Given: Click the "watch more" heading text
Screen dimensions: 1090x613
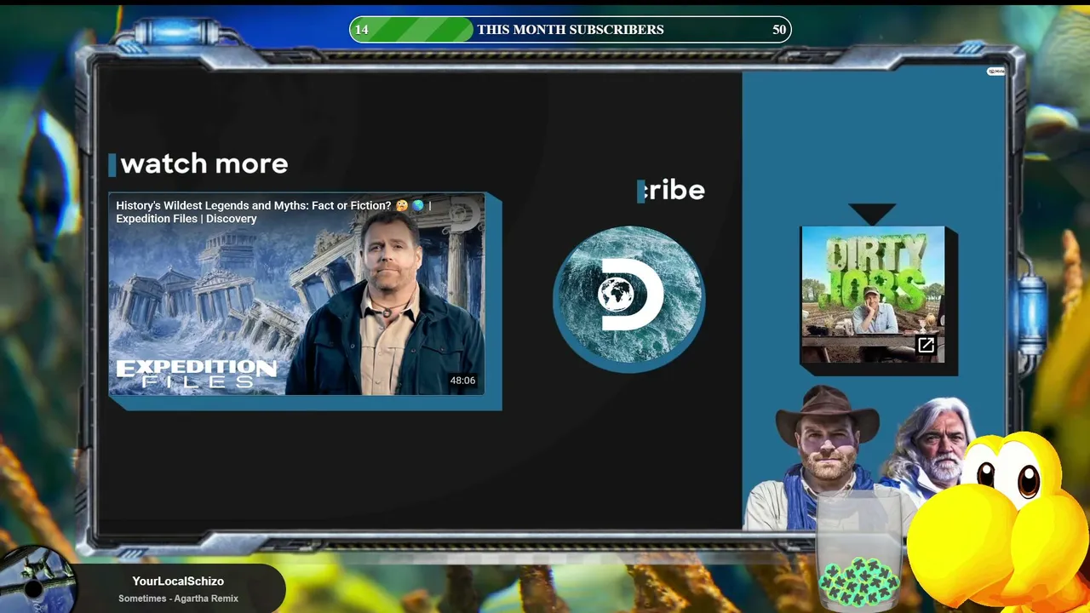Looking at the screenshot, I should coord(204,163).
